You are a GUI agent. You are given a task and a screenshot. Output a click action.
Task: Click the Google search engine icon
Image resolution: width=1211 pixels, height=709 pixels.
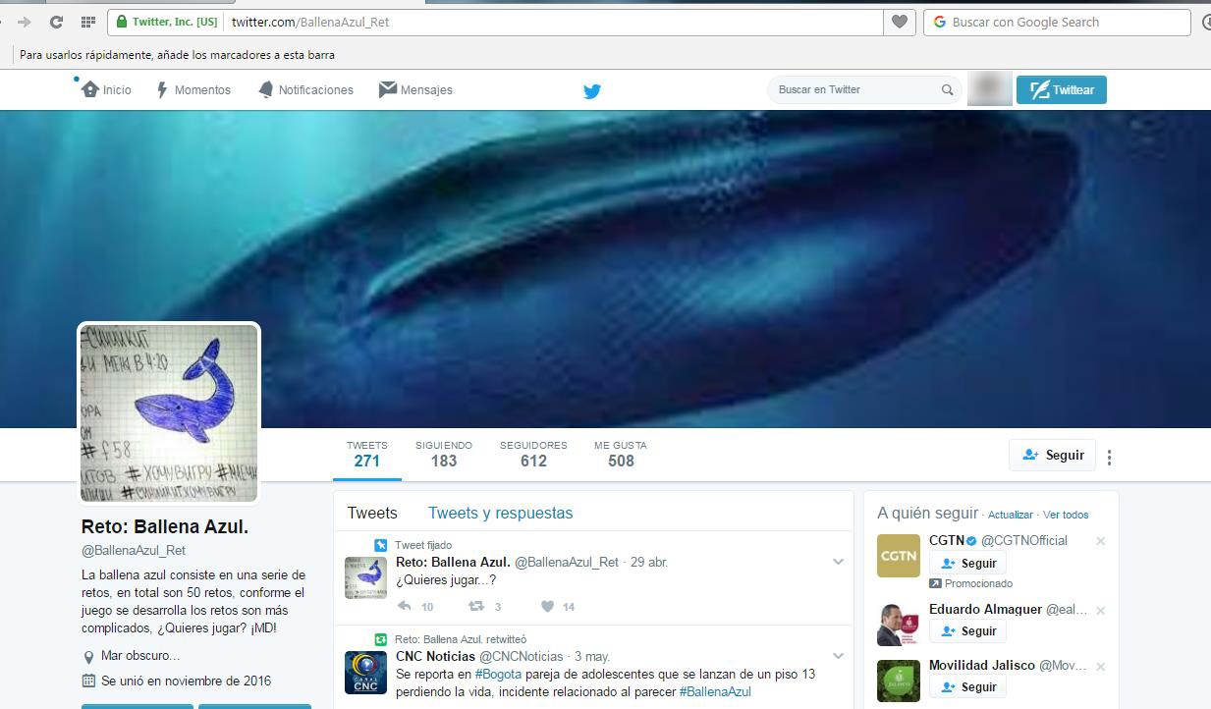coord(940,22)
